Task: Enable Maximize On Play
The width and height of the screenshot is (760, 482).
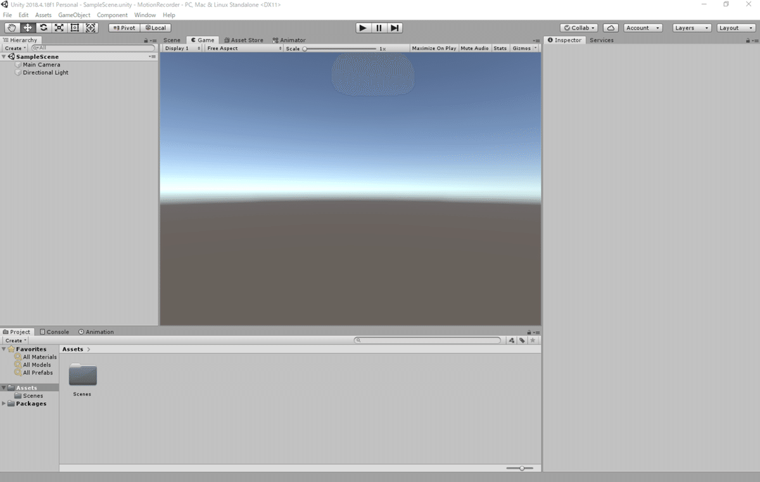Action: tap(433, 48)
